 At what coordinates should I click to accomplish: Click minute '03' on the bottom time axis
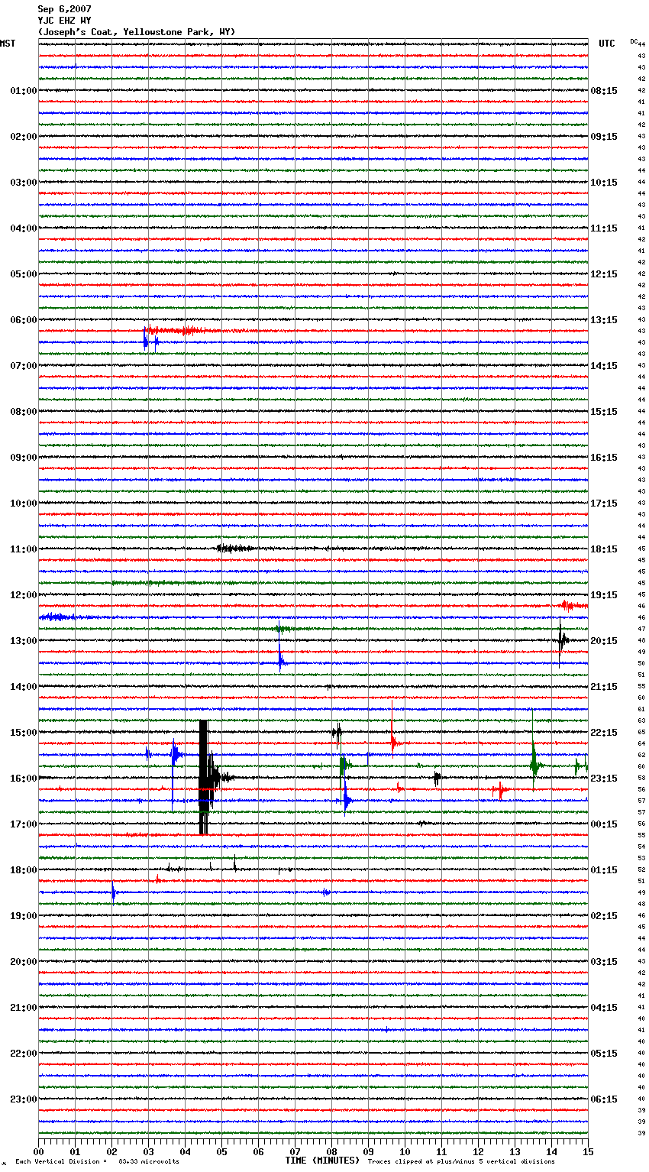[148, 1151]
